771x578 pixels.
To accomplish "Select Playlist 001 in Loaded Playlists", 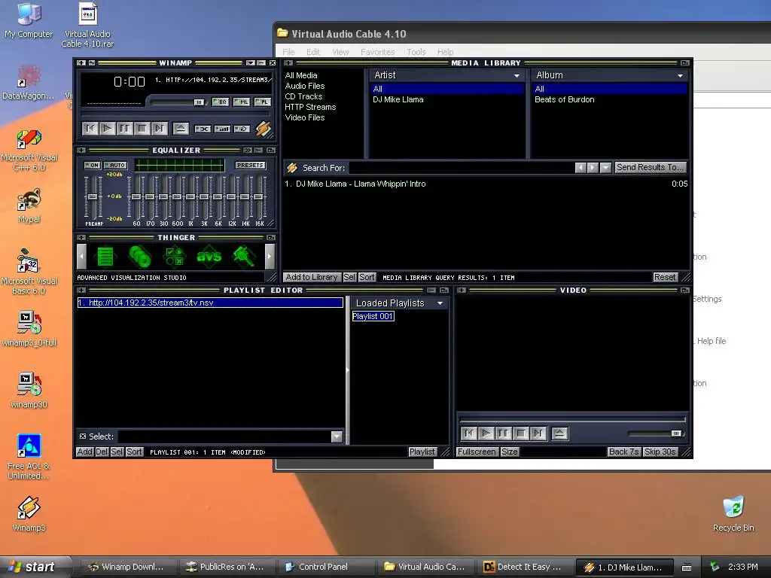I will coord(373,317).
